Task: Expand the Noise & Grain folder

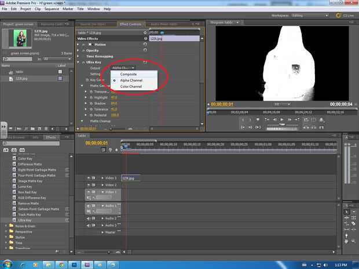Action: pyautogui.click(x=6, y=226)
